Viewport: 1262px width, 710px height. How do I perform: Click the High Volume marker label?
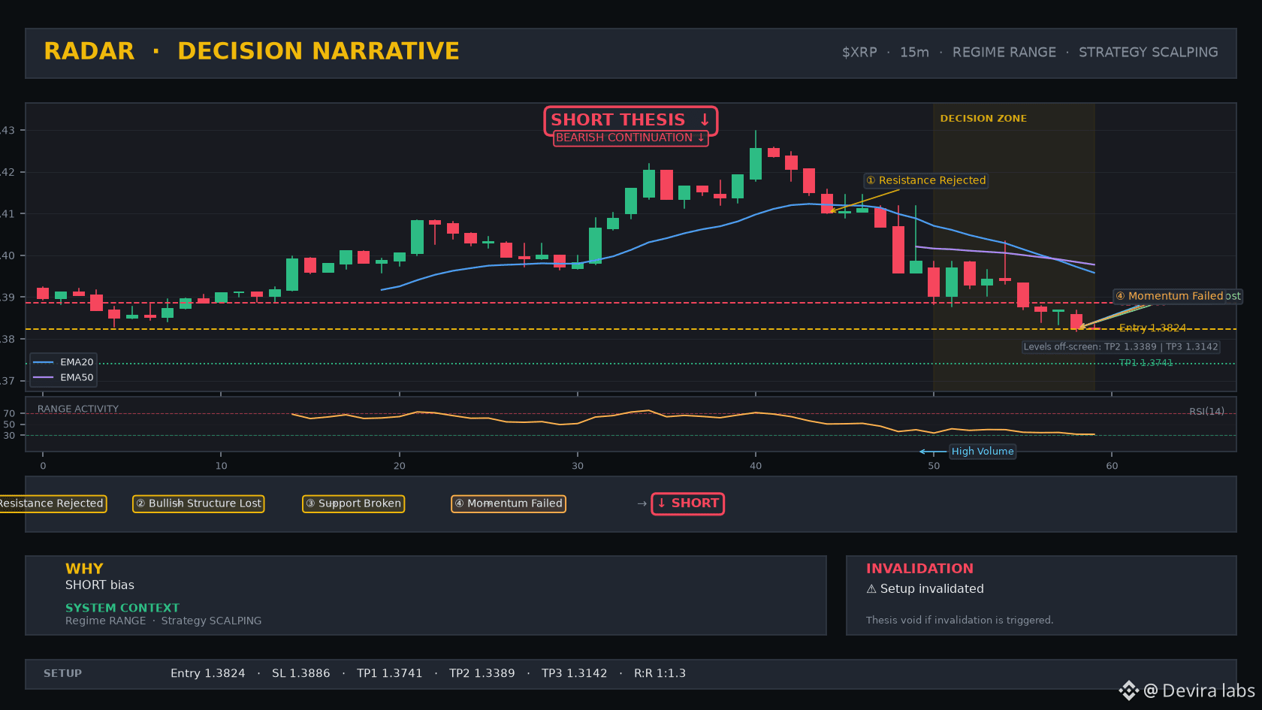point(983,452)
